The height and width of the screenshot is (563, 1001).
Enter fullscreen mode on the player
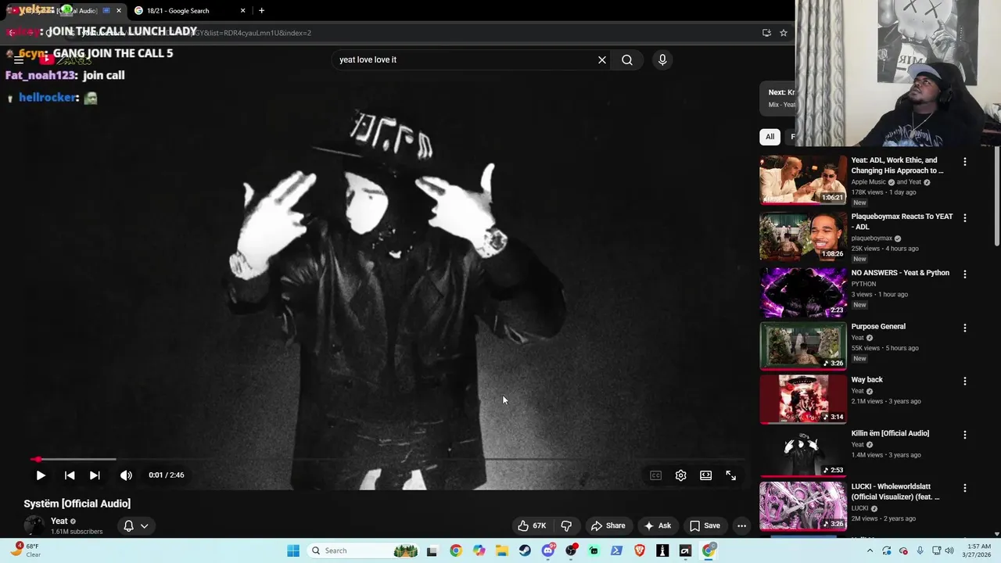tap(731, 475)
